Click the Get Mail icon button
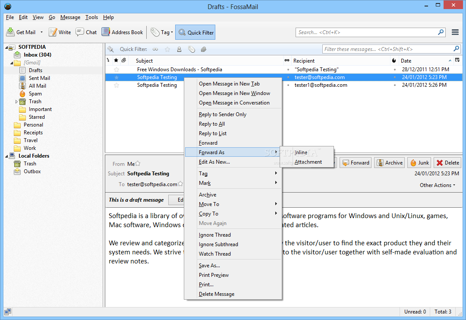466x320 pixels. (x=21, y=32)
